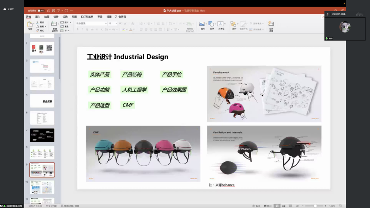The width and height of the screenshot is (370, 208).
Task: Click the 排列 arrange icon
Action: click(x=234, y=25)
